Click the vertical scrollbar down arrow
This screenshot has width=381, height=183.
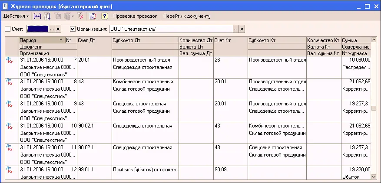[374, 176]
